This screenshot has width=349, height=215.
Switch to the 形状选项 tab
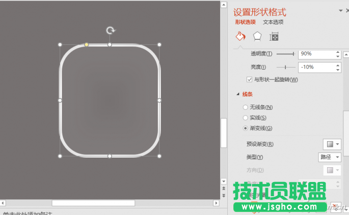pyautogui.click(x=246, y=22)
